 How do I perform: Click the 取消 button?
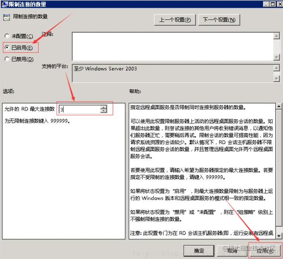point(232,250)
